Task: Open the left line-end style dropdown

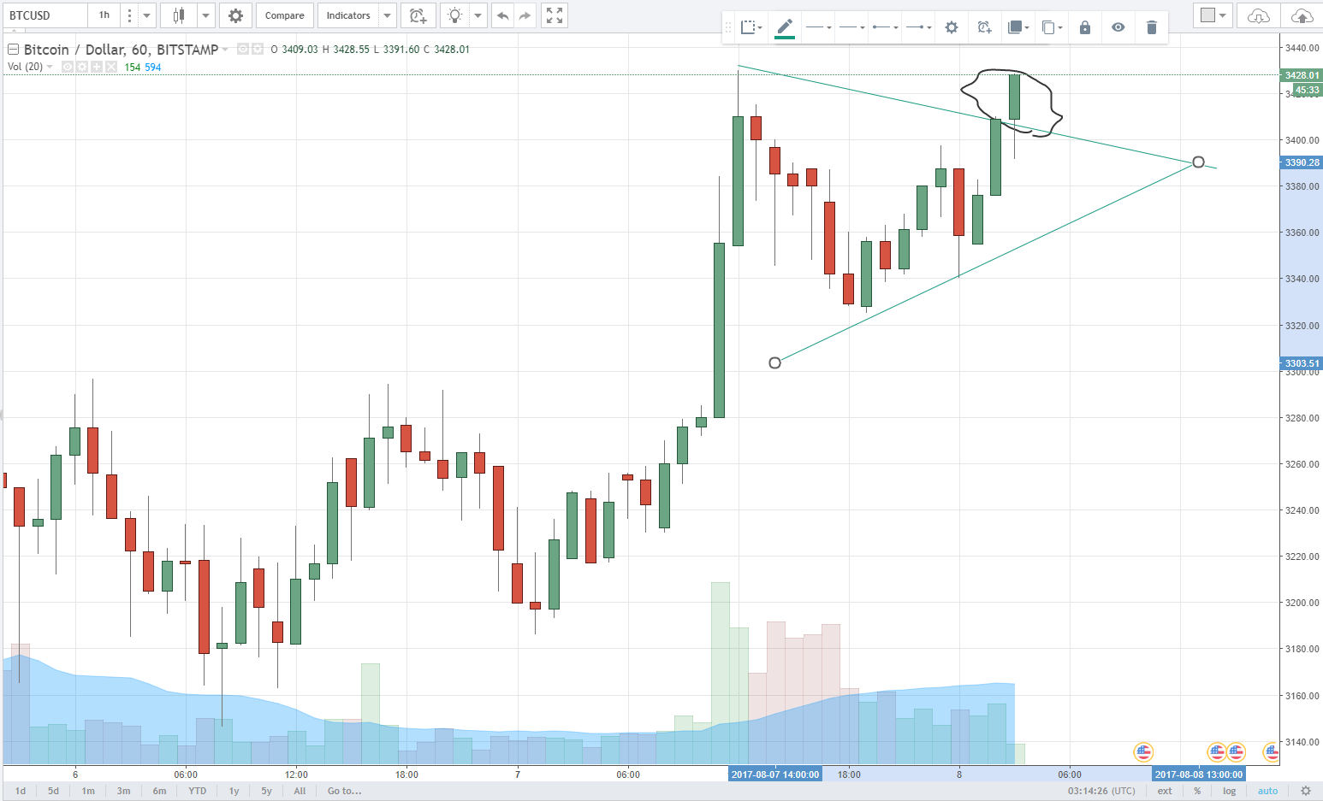Action: [885, 27]
